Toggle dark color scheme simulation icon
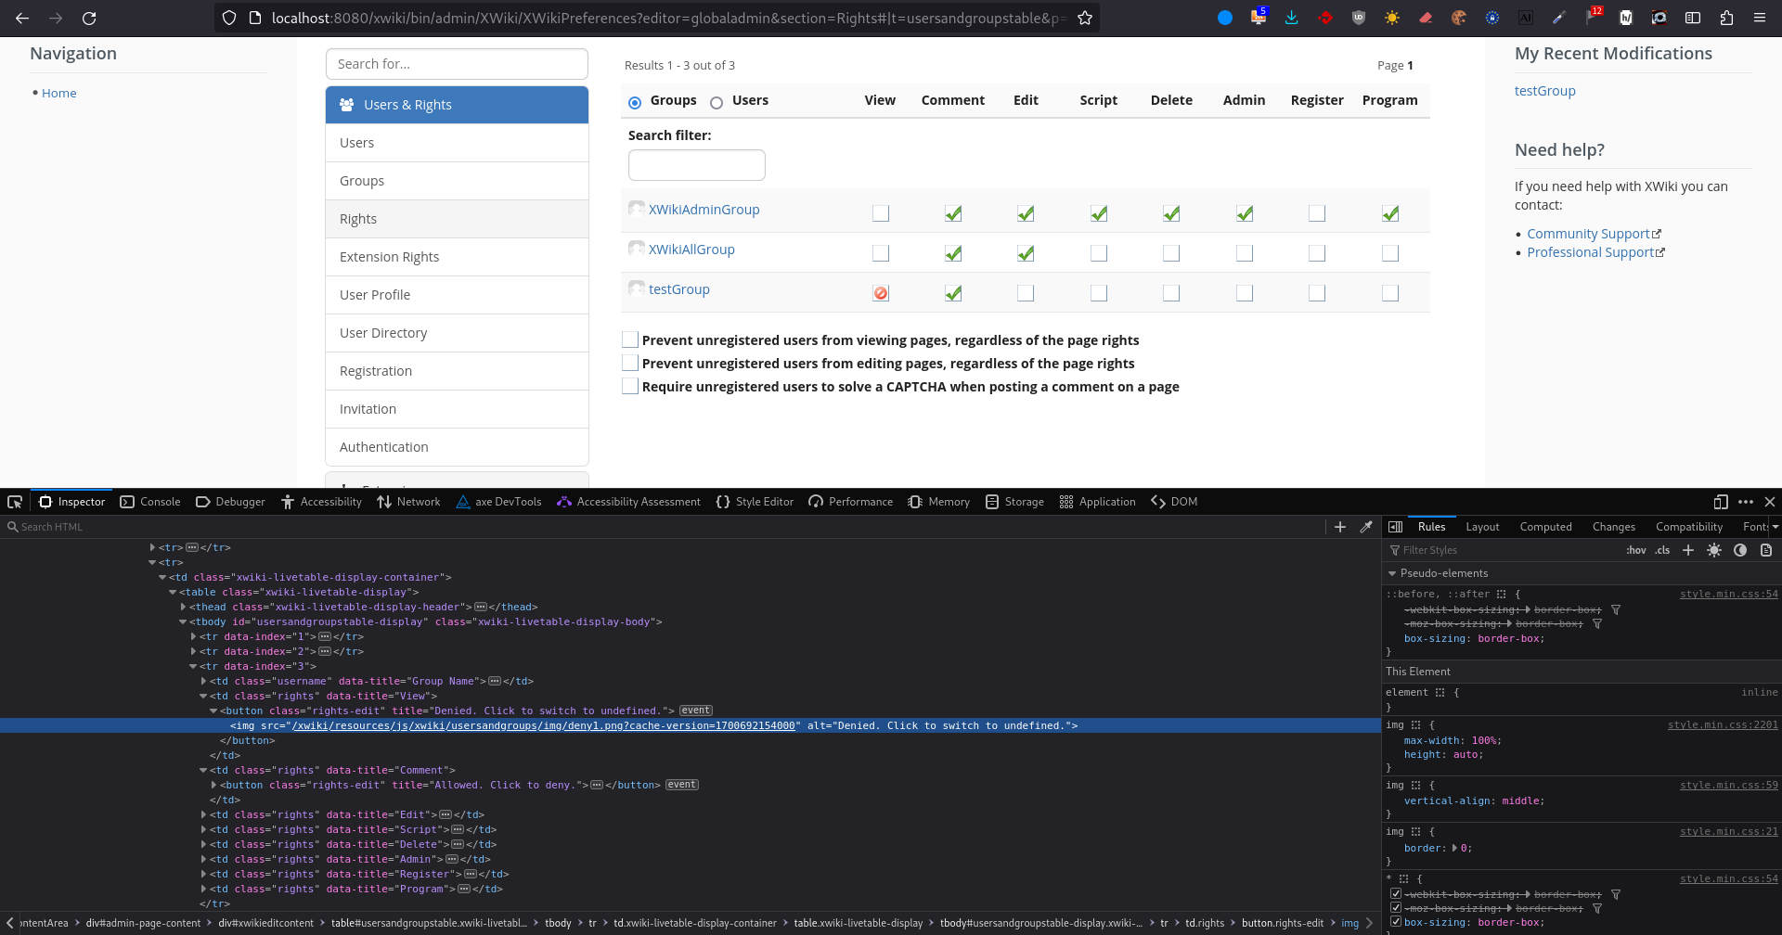The width and height of the screenshot is (1782, 935). [x=1740, y=550]
